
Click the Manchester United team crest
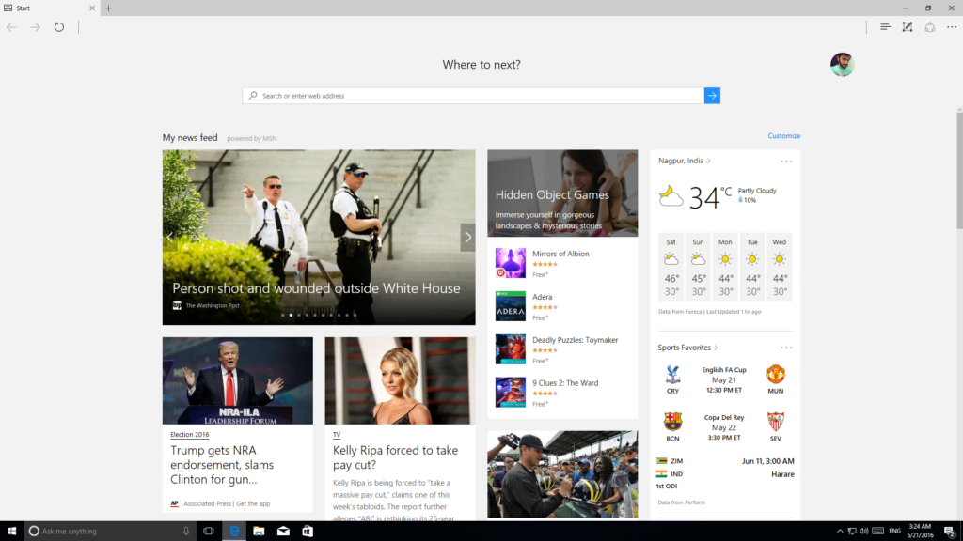tap(776, 374)
